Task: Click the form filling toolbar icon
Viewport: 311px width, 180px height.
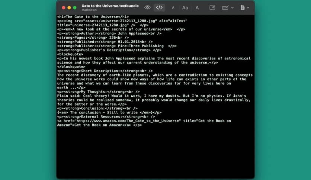Action: pyautogui.click(x=225, y=7)
